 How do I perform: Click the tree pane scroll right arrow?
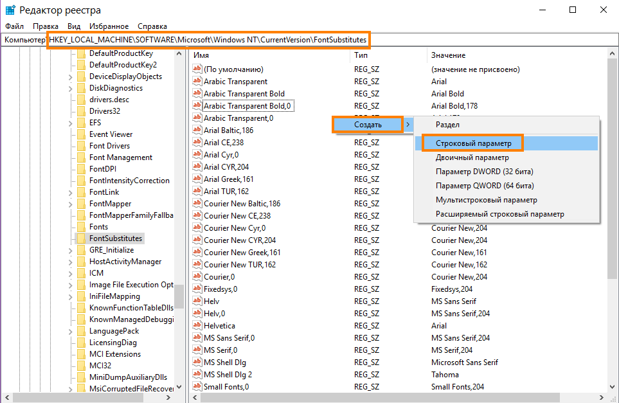(x=168, y=397)
